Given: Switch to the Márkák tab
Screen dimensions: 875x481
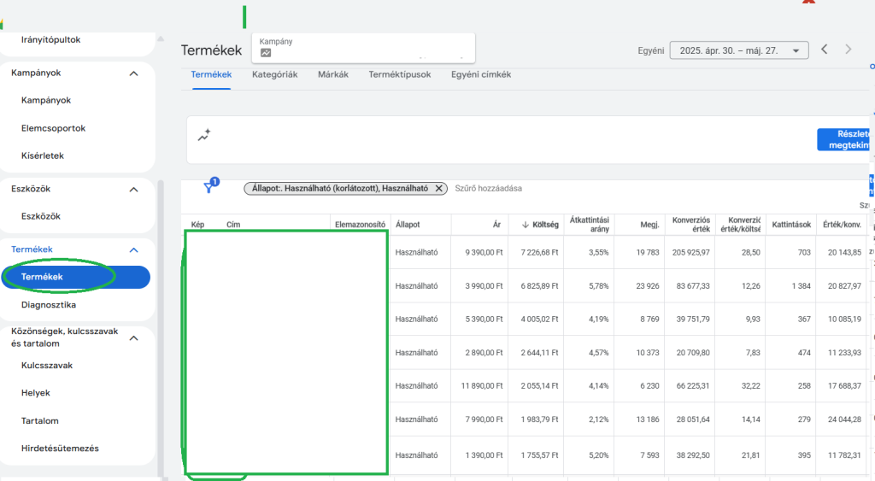Looking at the screenshot, I should 332,74.
